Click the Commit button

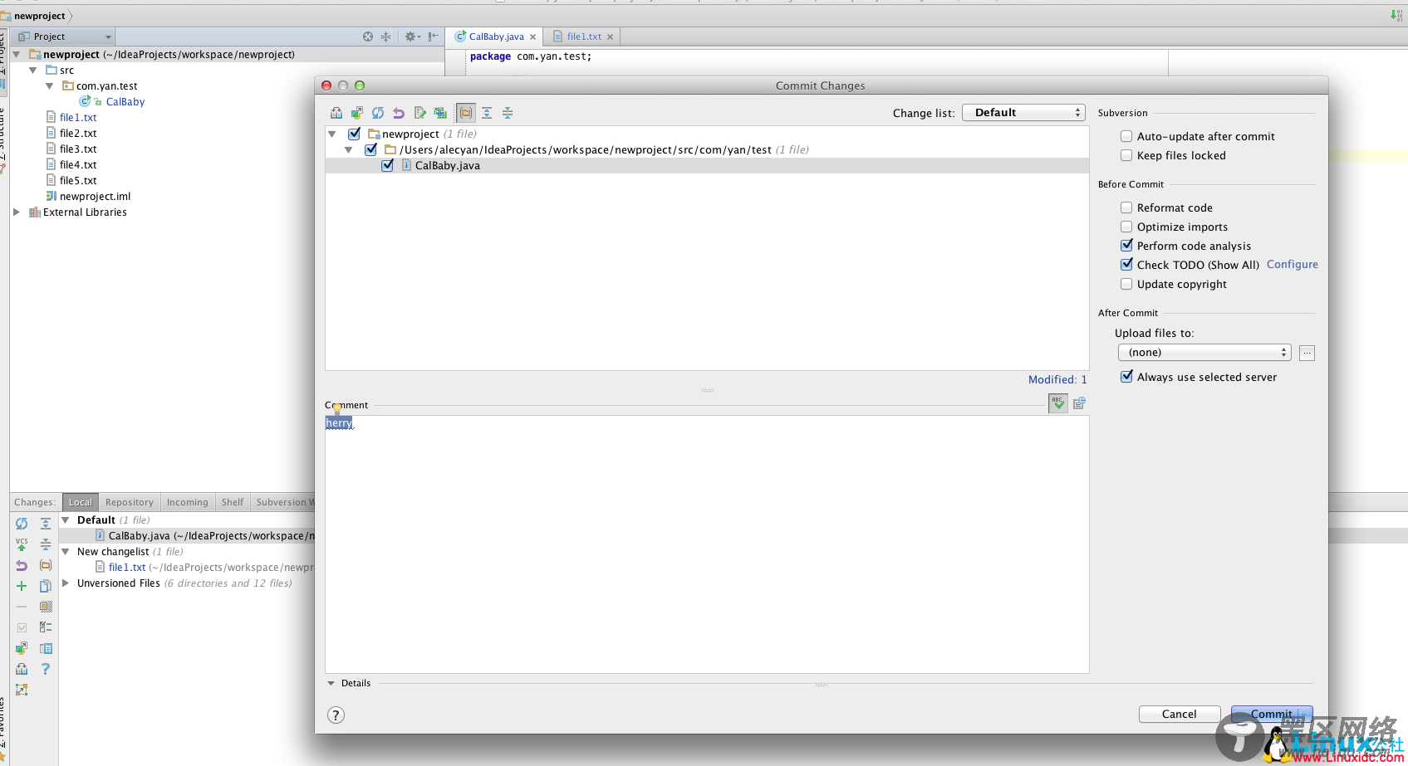[1272, 714]
